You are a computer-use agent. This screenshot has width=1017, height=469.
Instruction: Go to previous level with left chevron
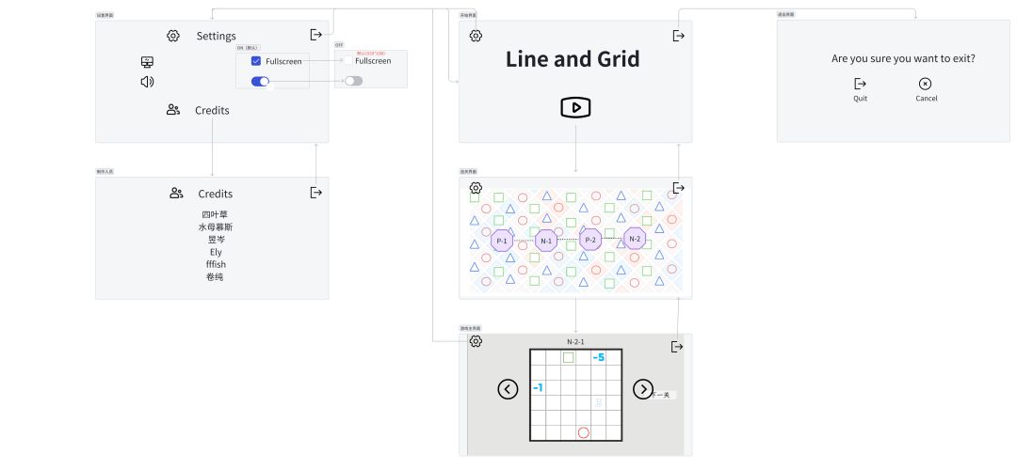(508, 388)
